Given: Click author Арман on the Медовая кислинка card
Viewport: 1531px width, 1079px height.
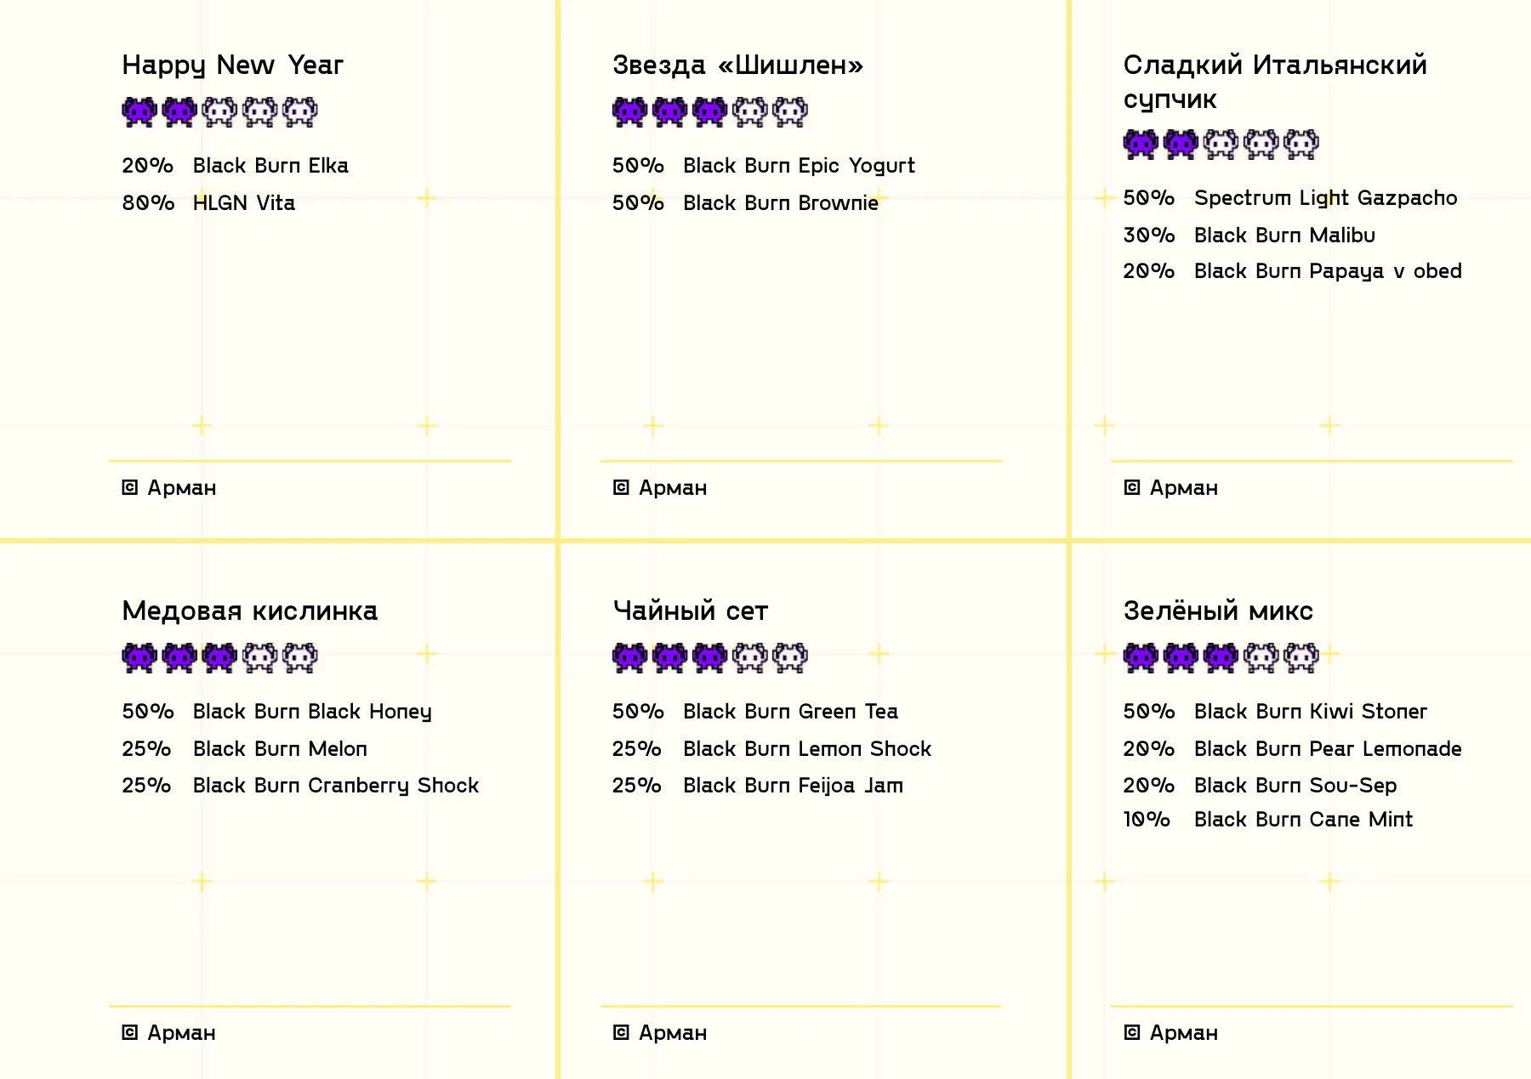Looking at the screenshot, I should [181, 1032].
